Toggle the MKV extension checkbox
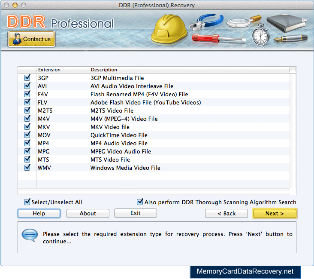 pyautogui.click(x=27, y=126)
